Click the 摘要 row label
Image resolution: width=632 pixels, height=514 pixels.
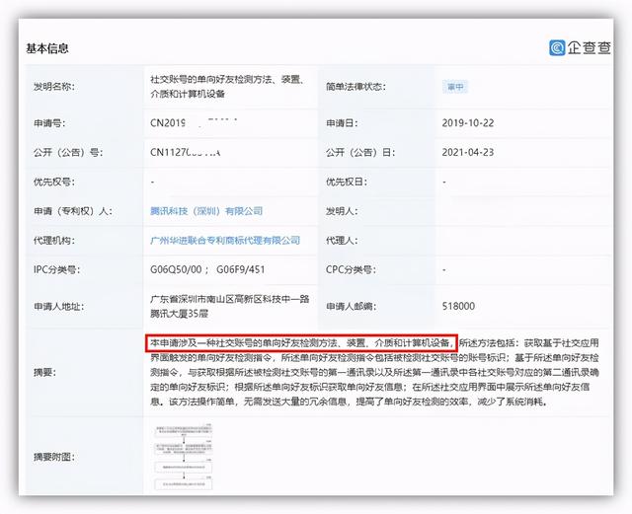point(44,373)
